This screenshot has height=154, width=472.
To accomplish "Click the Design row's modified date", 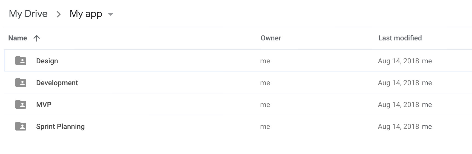I will pos(398,61).
